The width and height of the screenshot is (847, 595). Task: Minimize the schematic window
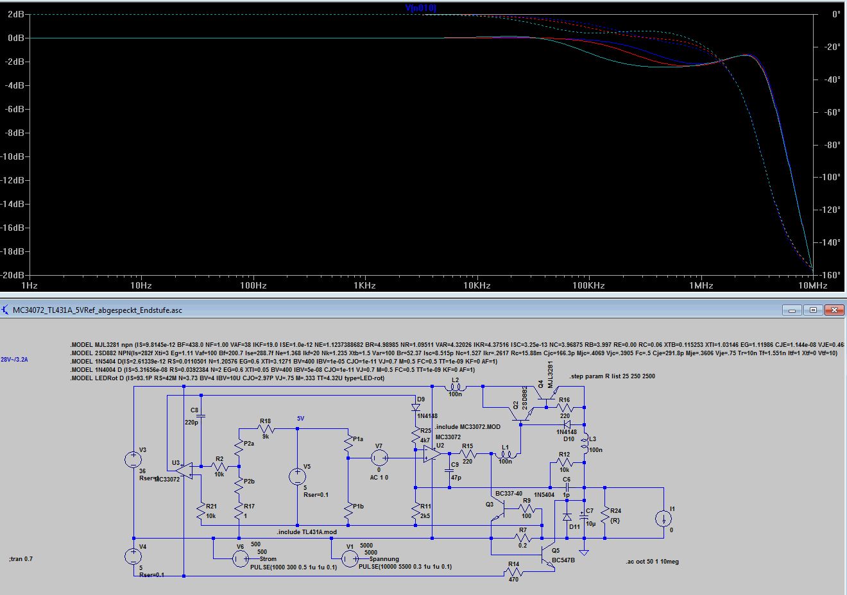792,310
